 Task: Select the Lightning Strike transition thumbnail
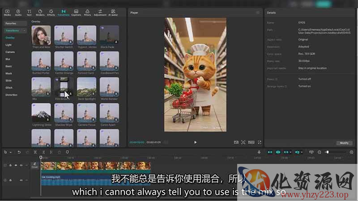pyautogui.click(x=41, y=113)
